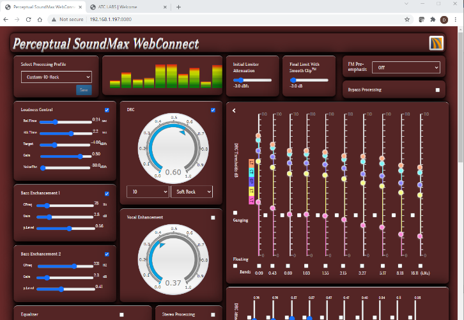
Task: Collapse the DRC thresholds panel with the back arrow
Action: (234, 110)
